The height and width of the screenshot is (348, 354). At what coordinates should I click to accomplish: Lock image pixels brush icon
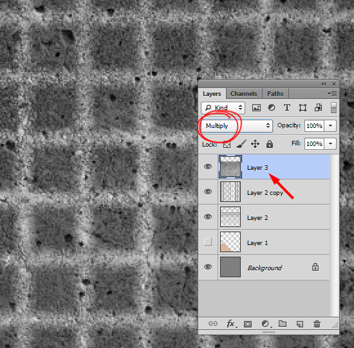click(x=241, y=144)
